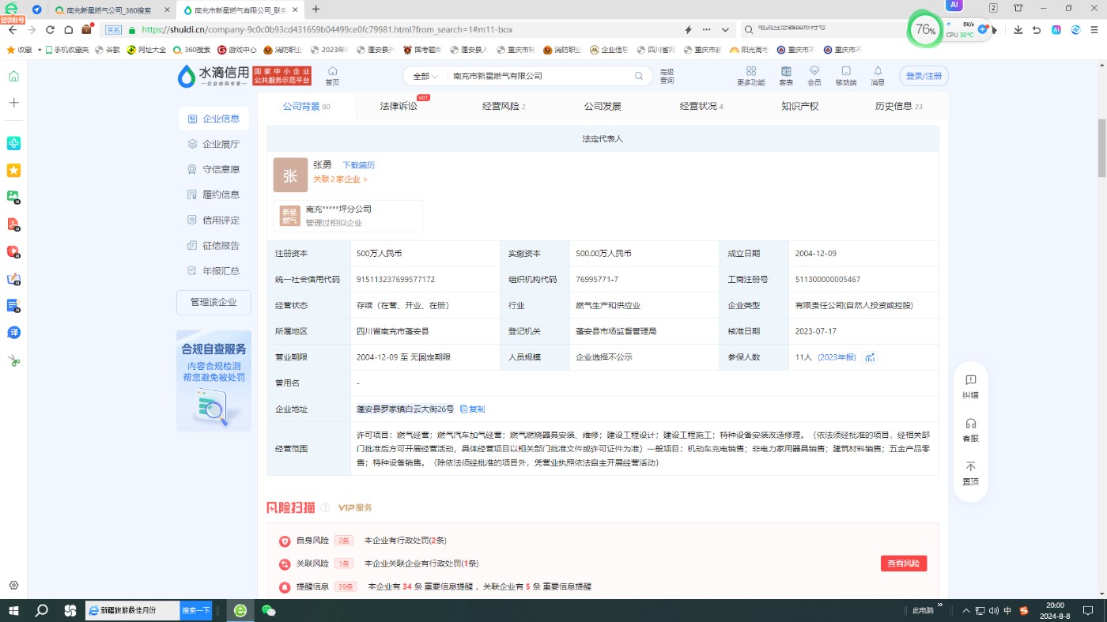The width and height of the screenshot is (1107, 622).
Task: Select 信用评定 in left menu
Action: pyautogui.click(x=213, y=220)
